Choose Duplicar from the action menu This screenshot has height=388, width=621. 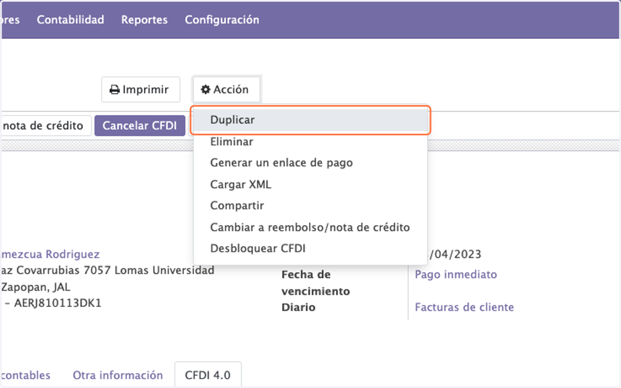(310, 119)
